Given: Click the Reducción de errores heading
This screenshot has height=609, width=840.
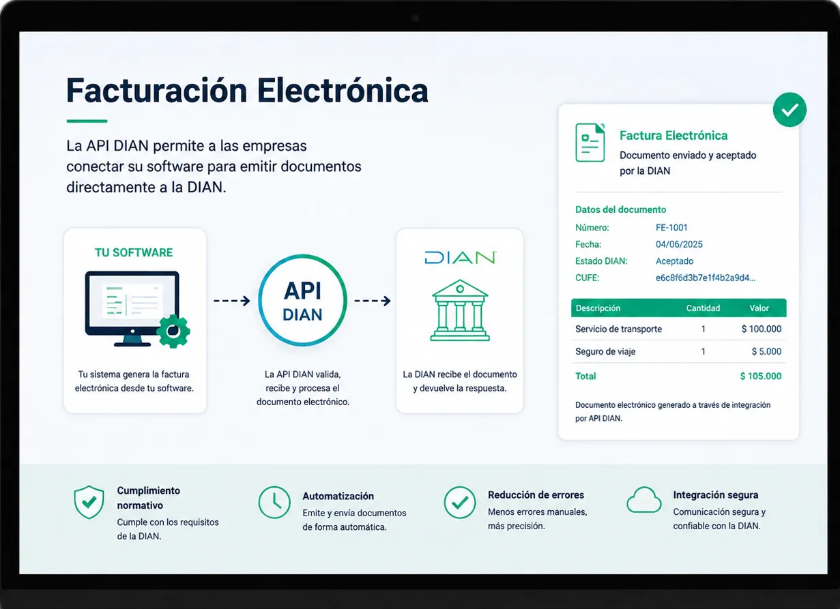Looking at the screenshot, I should click(536, 495).
